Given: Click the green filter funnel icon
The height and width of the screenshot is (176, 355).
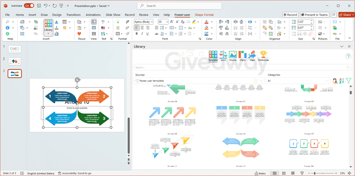Looking at the screenshot, I should [x=349, y=81].
